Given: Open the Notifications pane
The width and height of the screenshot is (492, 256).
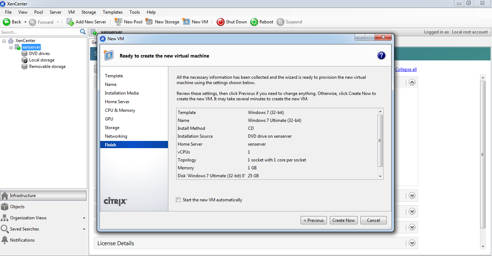Looking at the screenshot, I should coord(44,240).
